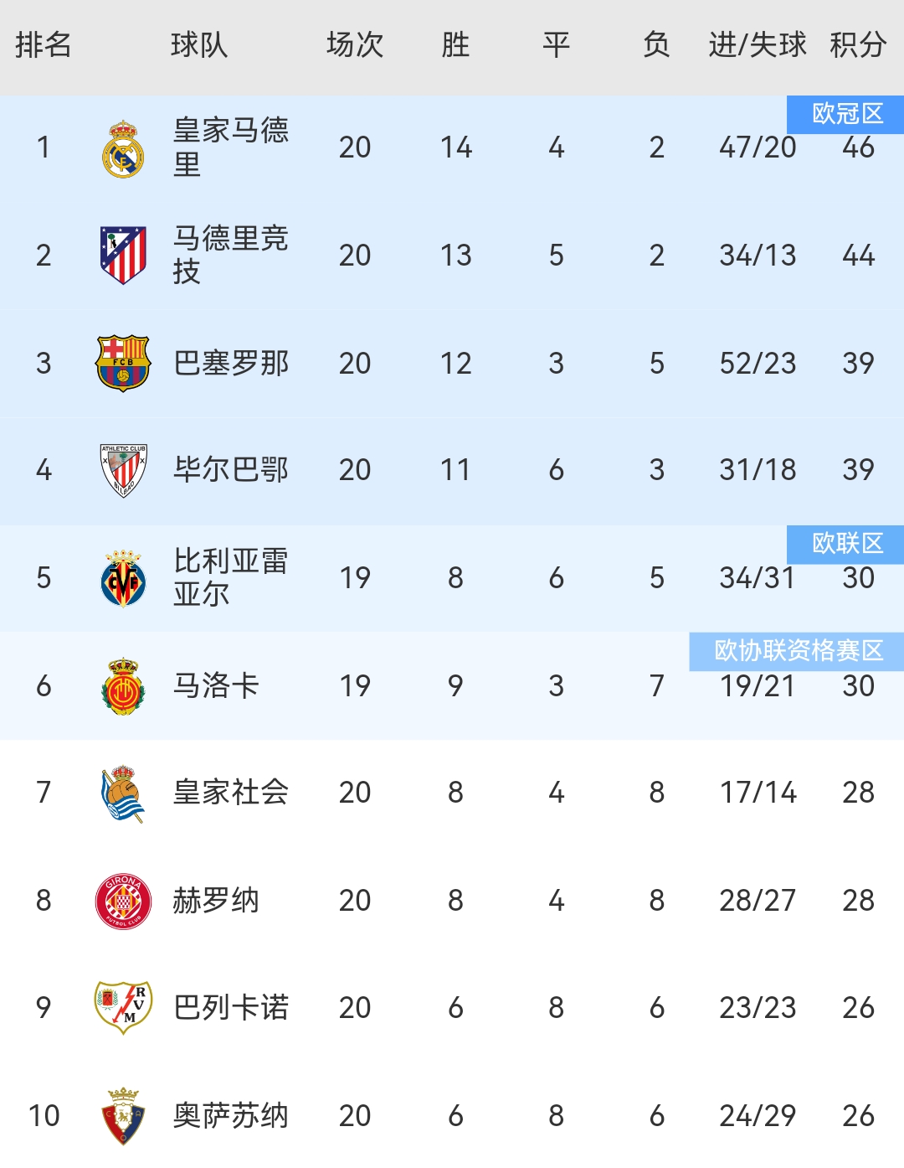Screen dimensions: 904x1168
Task: Select the Villarreal yellow crest icon
Action: [x=123, y=578]
